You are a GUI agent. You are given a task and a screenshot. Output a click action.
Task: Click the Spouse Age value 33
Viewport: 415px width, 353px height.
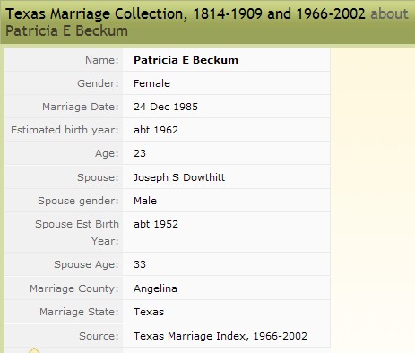[140, 264]
